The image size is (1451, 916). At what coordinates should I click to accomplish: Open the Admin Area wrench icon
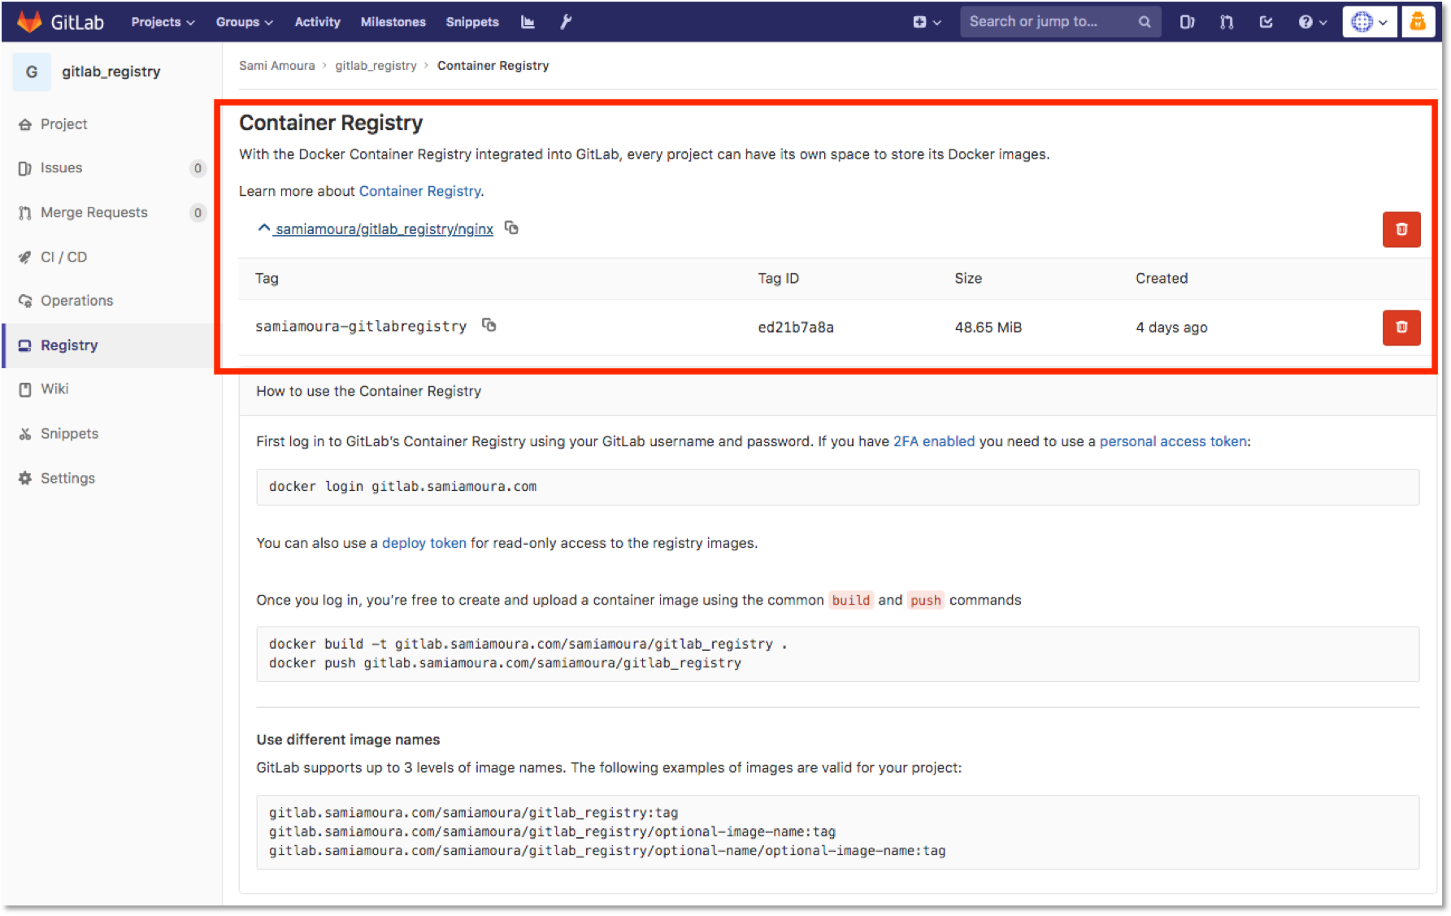point(566,22)
